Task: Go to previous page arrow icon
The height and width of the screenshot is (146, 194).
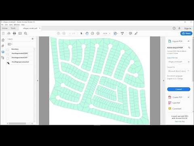Action: pos(58,33)
